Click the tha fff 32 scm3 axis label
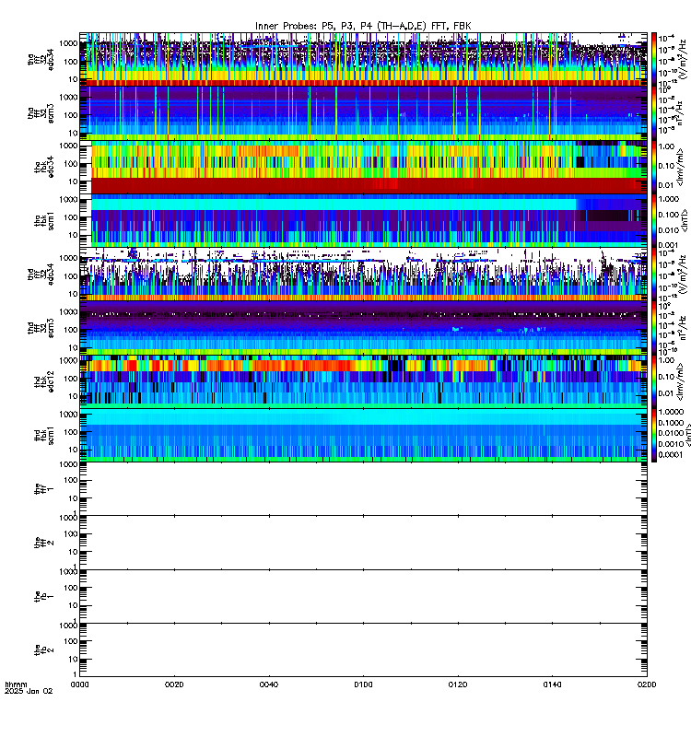 point(41,113)
